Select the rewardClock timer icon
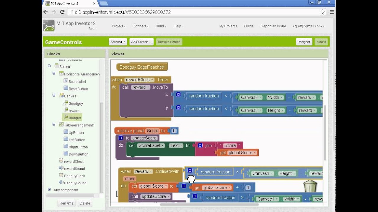This screenshot has width=378, height=212. tap(61, 161)
